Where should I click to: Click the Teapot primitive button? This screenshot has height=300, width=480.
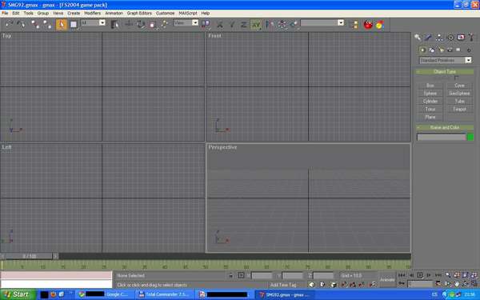[459, 109]
